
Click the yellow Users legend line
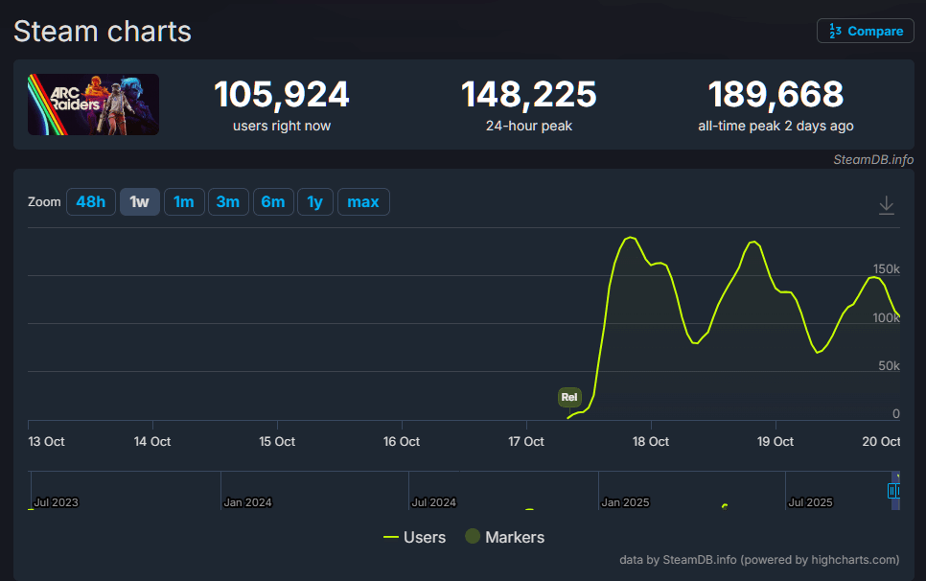[x=391, y=537]
